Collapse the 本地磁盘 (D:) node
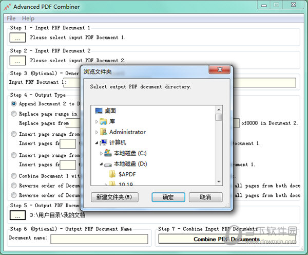 (x=101, y=164)
